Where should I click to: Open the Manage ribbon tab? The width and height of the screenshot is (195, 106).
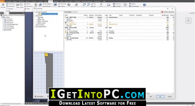pos(56,1)
